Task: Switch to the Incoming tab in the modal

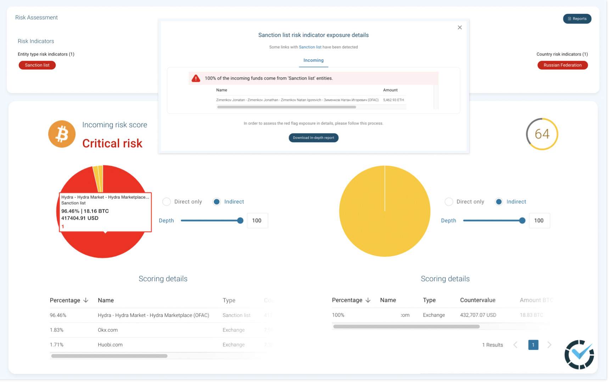Action: tap(313, 60)
